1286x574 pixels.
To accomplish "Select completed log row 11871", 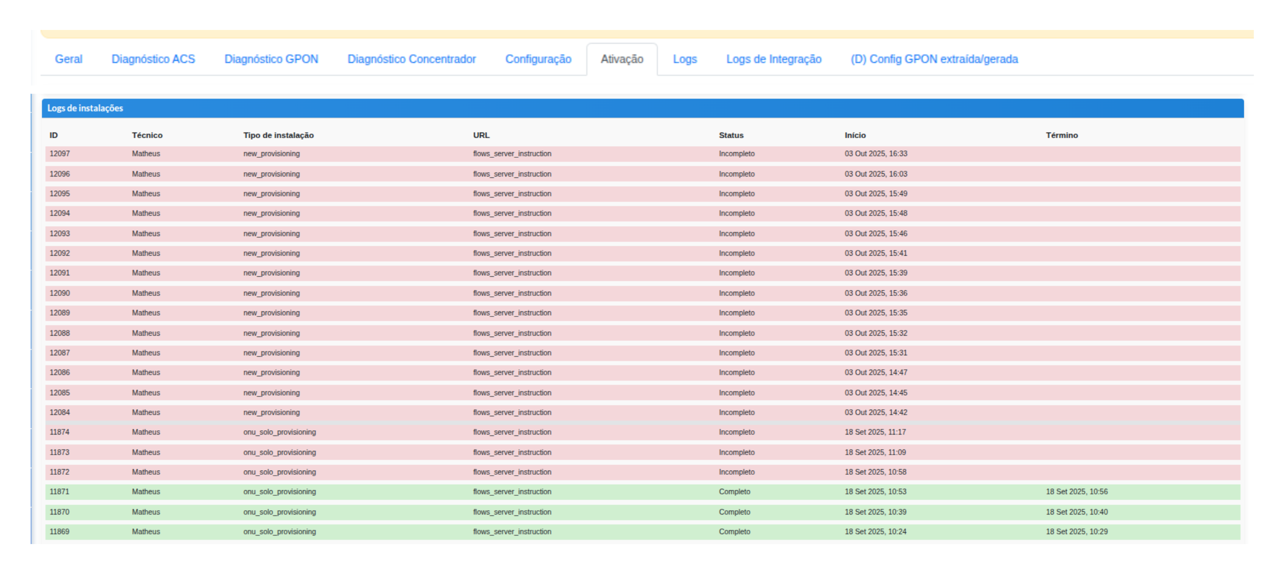I will pos(59,492).
